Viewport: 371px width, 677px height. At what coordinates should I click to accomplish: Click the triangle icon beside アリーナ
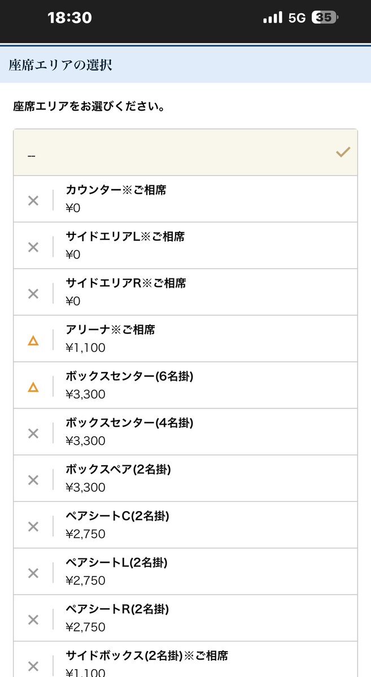point(33,340)
